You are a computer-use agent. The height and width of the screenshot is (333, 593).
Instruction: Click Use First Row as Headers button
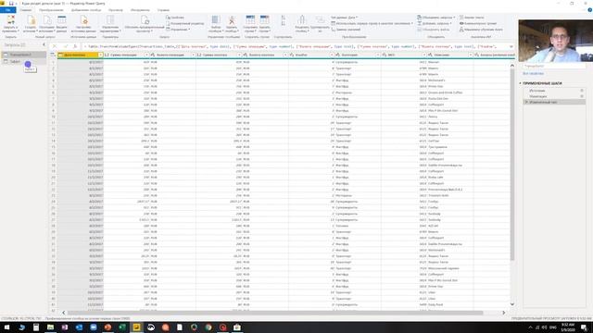372,23
